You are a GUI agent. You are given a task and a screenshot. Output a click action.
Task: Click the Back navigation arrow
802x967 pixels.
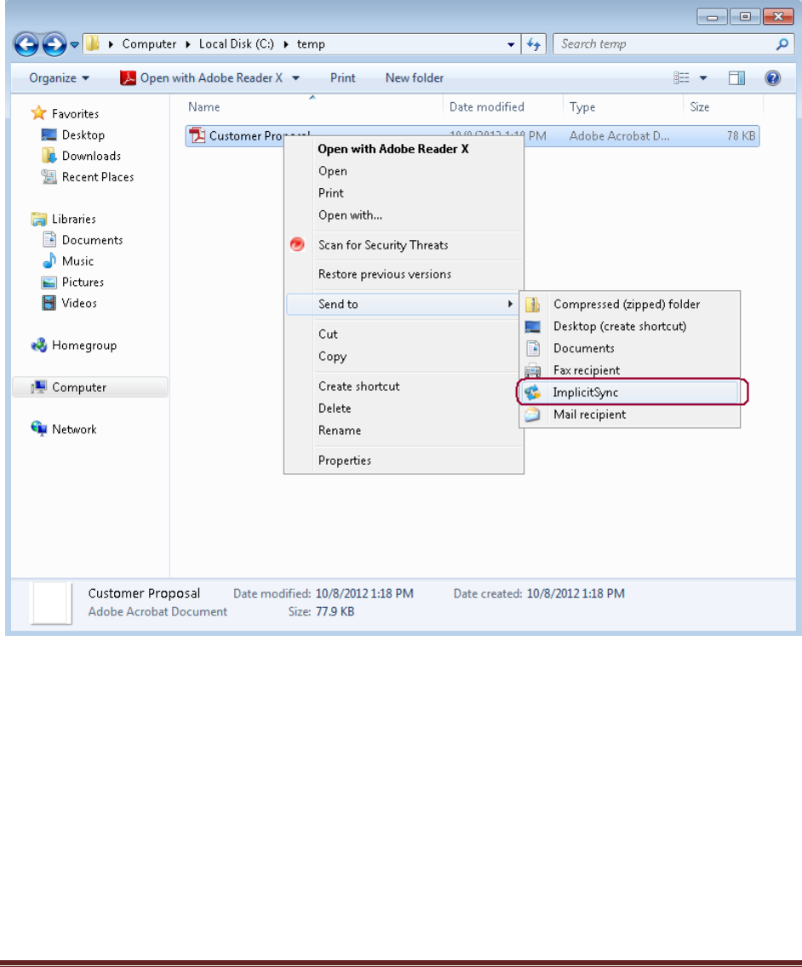pyautogui.click(x=26, y=44)
